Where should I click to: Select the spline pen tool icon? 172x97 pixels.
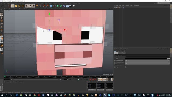[54, 6]
